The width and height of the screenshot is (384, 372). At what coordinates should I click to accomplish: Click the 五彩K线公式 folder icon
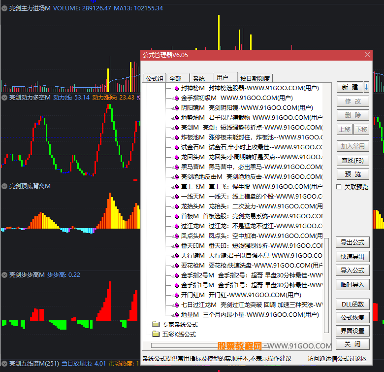156,335
